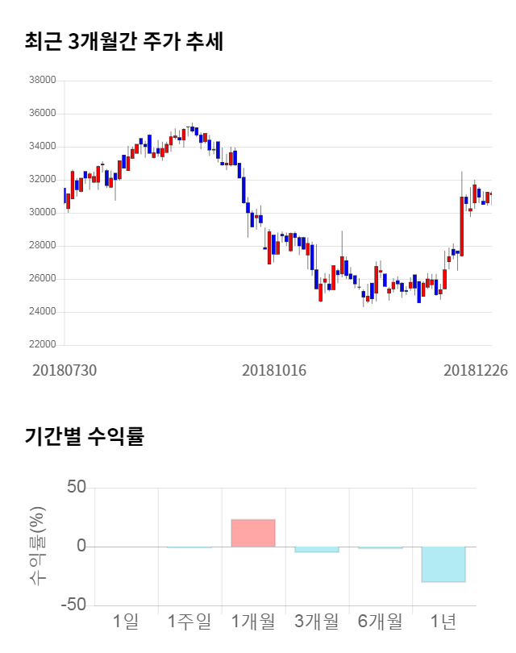Choose the '3개월' period axis label
Screen dimensions: 516x653
coord(317,621)
